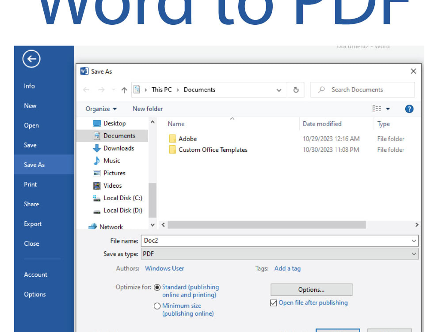
Task: Click the back arrow circle in Word backstage
Action: pyautogui.click(x=31, y=59)
